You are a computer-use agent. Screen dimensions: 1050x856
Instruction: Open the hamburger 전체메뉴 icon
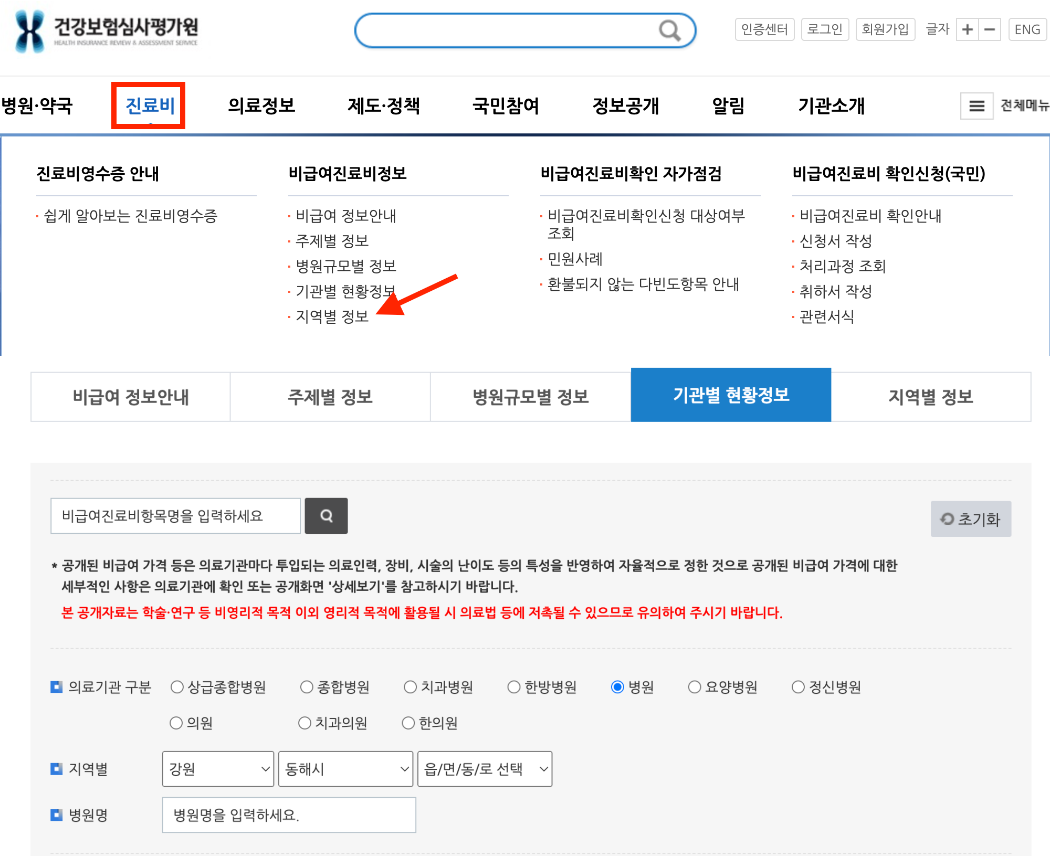pyautogui.click(x=976, y=106)
